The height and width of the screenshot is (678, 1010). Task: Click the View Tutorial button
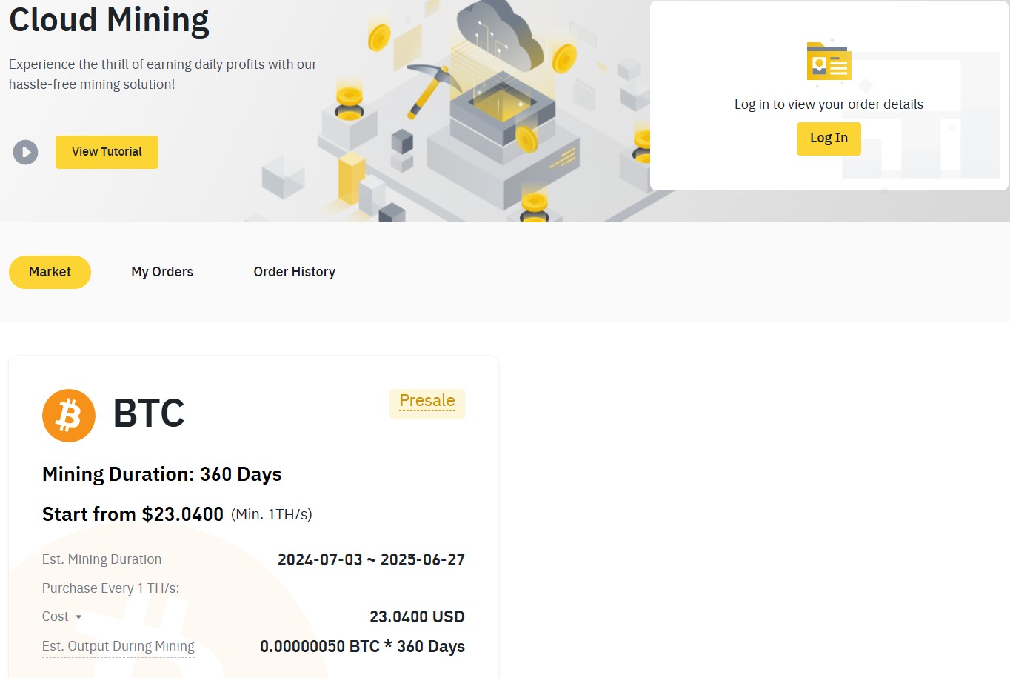(x=107, y=152)
